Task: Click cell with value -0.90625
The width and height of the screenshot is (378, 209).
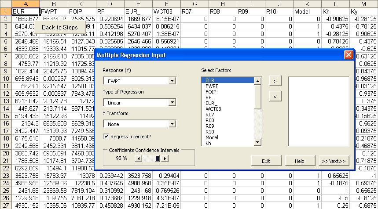Action: coord(336,19)
